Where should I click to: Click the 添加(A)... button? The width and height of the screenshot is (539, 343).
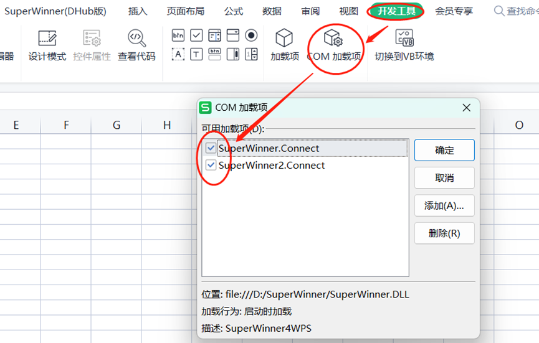[444, 205]
